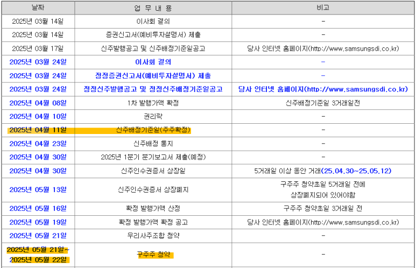Click 04월 30일 date beside 분기보고서 제출

coord(38,157)
